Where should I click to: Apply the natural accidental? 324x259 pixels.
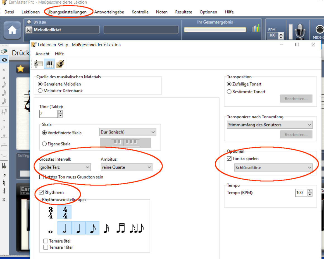(4, 183)
